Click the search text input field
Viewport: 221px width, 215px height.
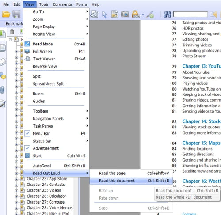(191, 14)
